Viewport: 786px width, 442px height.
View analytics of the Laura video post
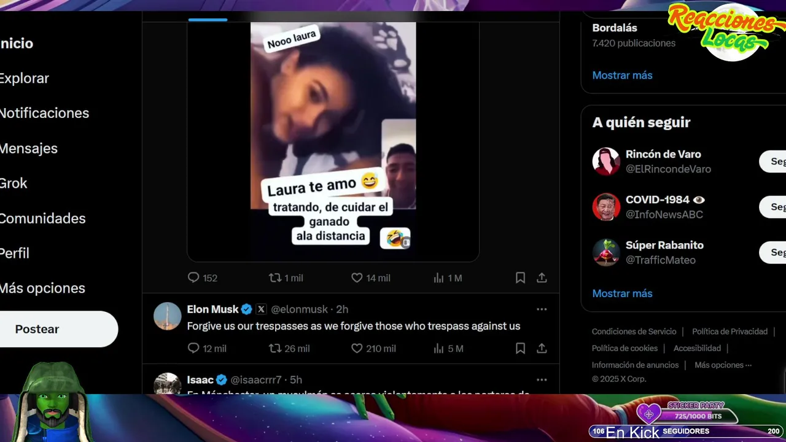tap(447, 278)
